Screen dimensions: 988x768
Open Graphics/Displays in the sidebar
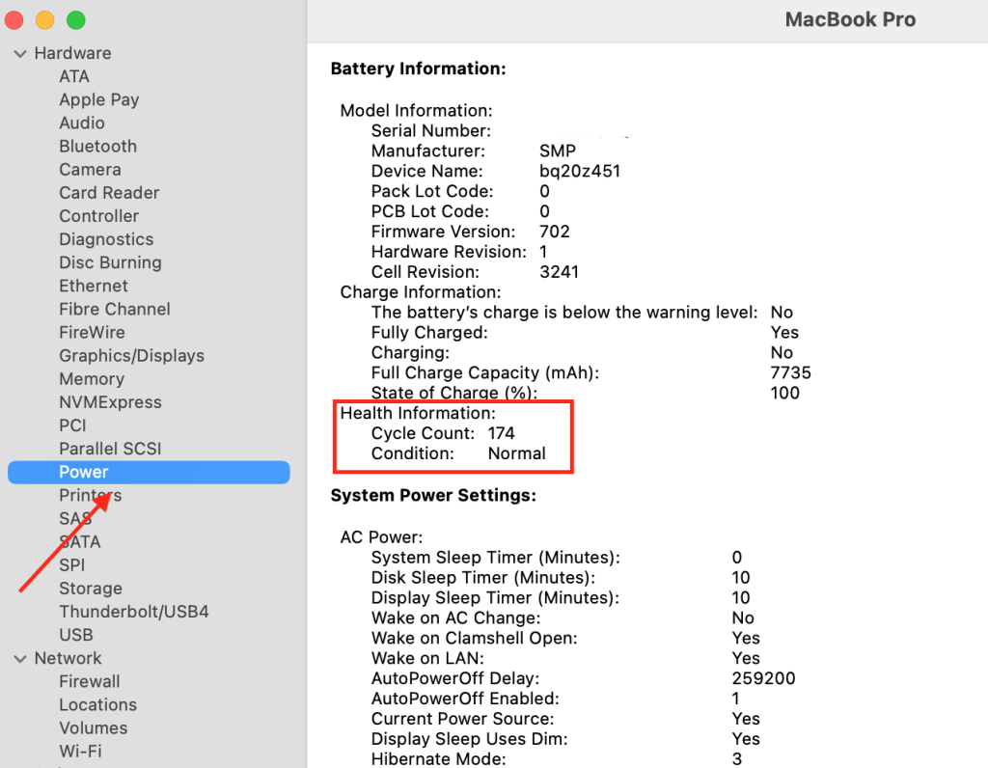[131, 356]
